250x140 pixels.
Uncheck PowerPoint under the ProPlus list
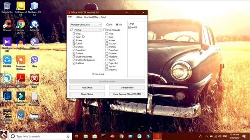[x=74, y=50]
